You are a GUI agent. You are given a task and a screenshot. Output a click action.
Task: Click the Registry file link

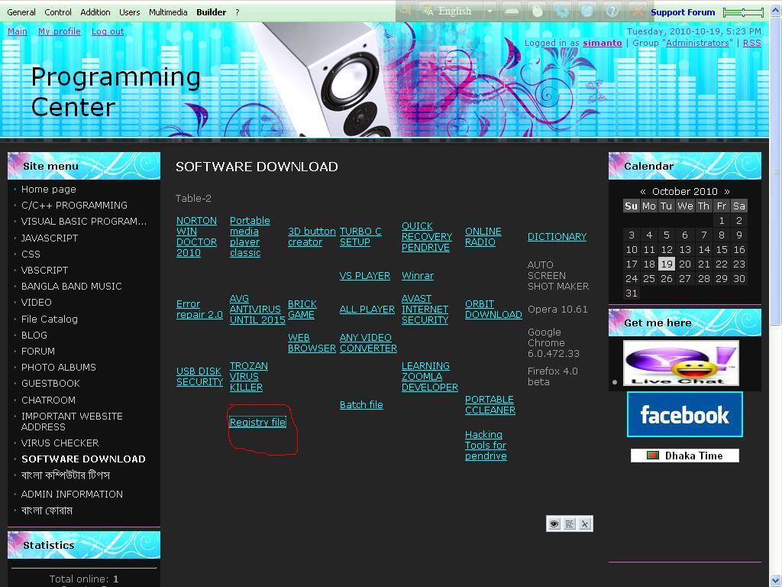tap(257, 422)
